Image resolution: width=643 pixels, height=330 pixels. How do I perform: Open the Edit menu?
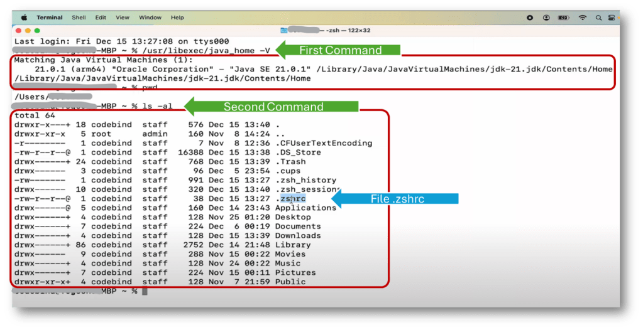click(101, 18)
